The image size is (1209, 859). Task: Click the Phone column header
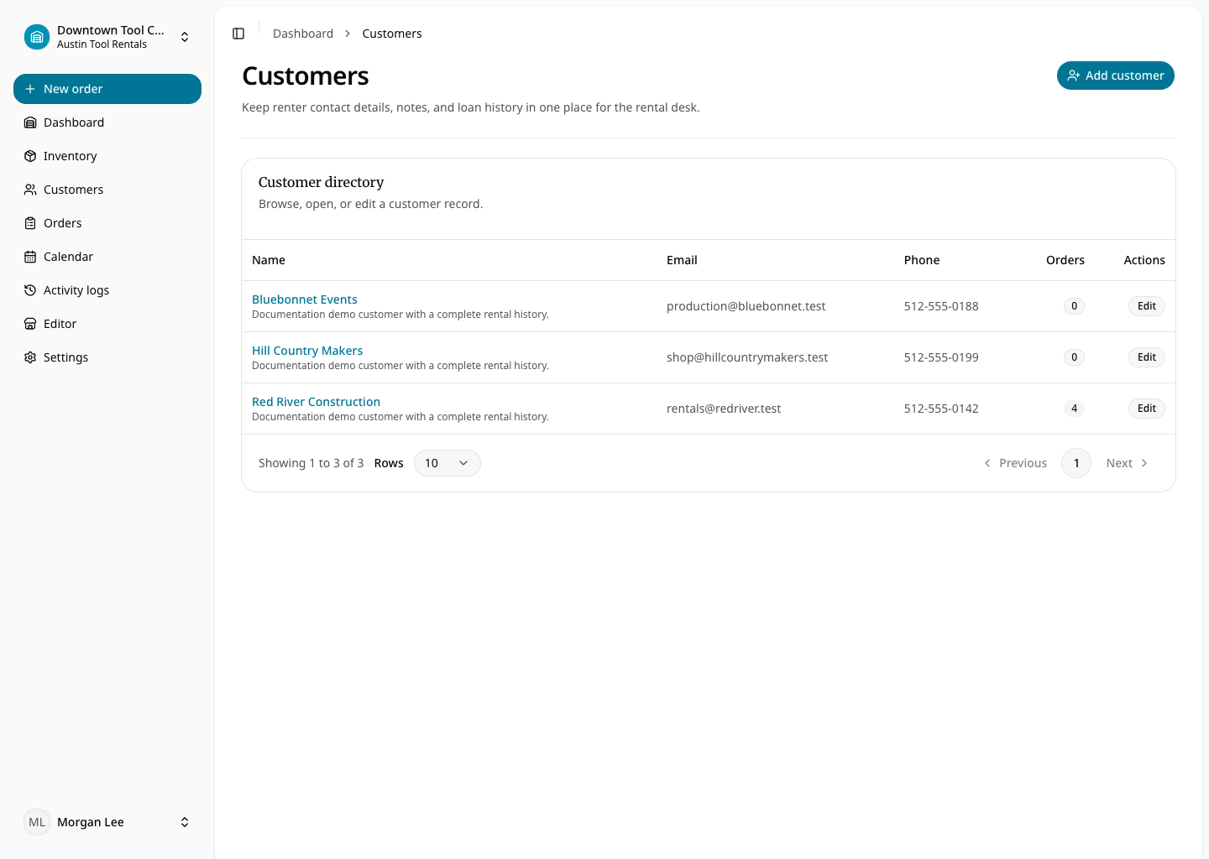tap(922, 260)
